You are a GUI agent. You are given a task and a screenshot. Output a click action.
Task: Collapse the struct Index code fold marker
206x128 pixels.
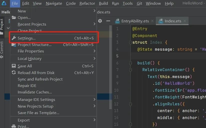pos(130,43)
